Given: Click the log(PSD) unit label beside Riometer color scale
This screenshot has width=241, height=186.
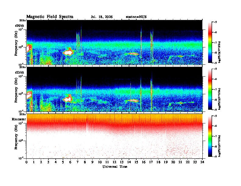Looking at the screenshot, I should coord(219,146).
